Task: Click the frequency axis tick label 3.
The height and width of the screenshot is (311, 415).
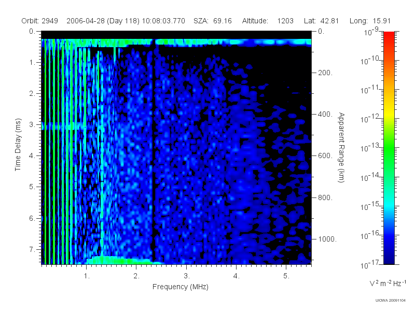Action: [x=186, y=276]
